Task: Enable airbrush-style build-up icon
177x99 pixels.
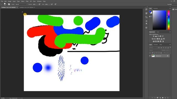Action: [x=52, y=4]
